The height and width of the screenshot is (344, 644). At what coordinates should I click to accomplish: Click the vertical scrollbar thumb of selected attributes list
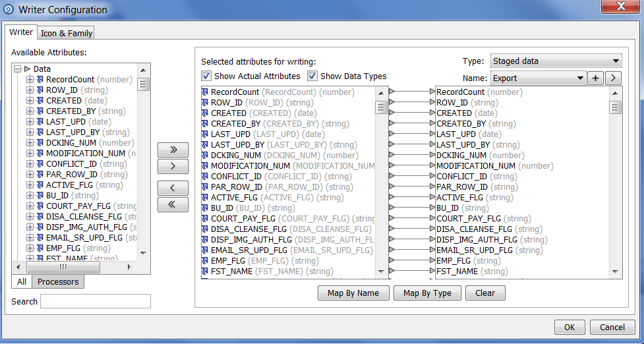pos(382,107)
